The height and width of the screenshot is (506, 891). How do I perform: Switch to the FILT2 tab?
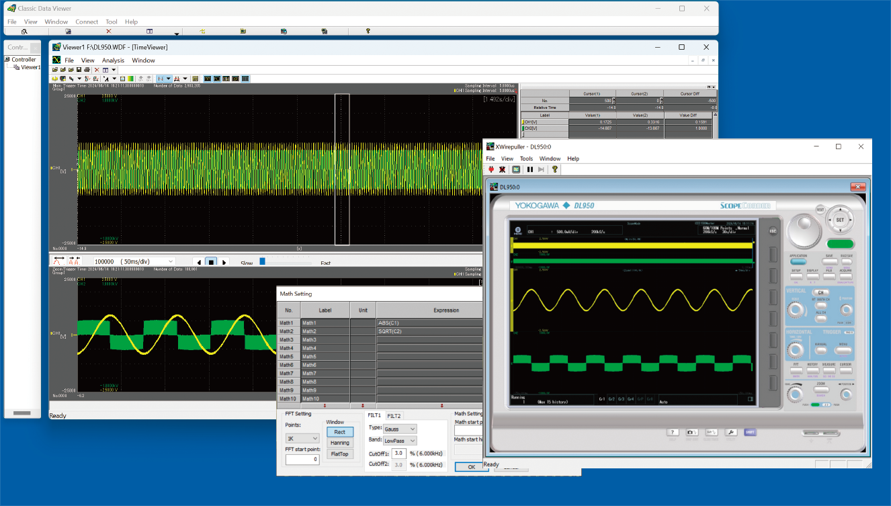pos(394,416)
